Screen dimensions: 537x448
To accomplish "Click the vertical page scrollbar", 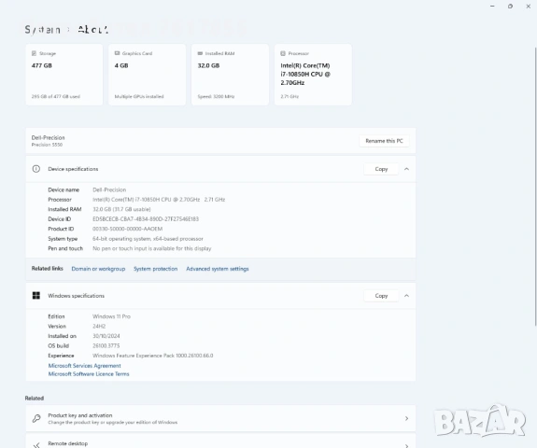I will 535,187.
